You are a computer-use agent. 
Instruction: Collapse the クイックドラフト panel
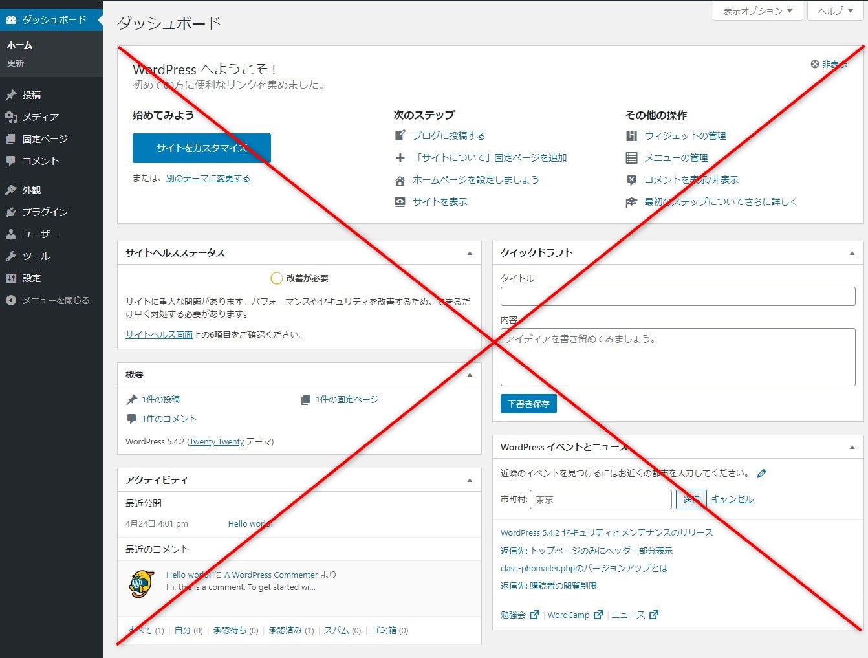point(852,253)
